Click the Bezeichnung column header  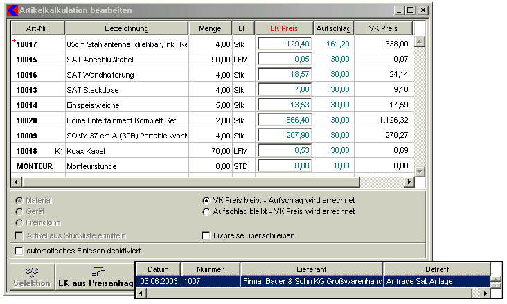click(x=126, y=28)
